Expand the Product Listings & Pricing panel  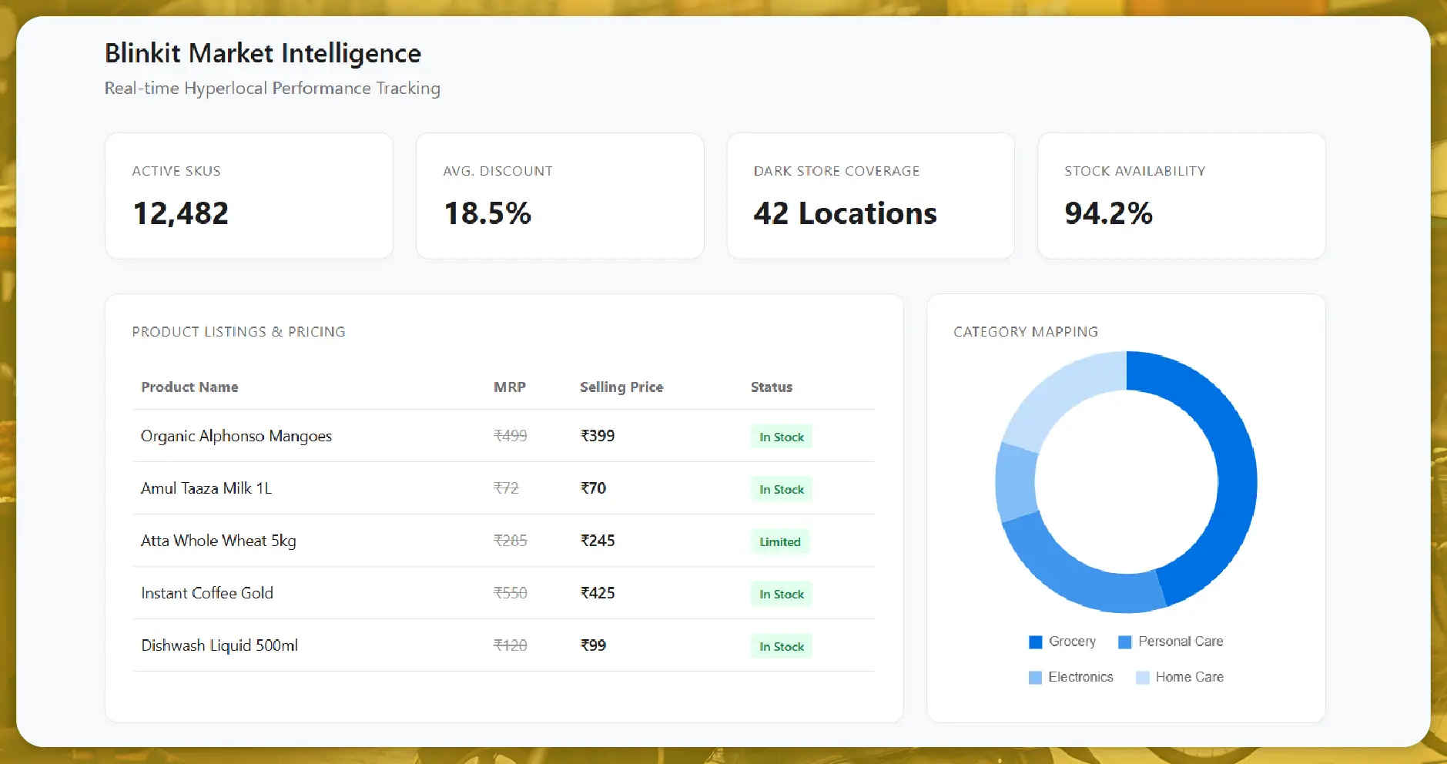pyautogui.click(x=238, y=331)
